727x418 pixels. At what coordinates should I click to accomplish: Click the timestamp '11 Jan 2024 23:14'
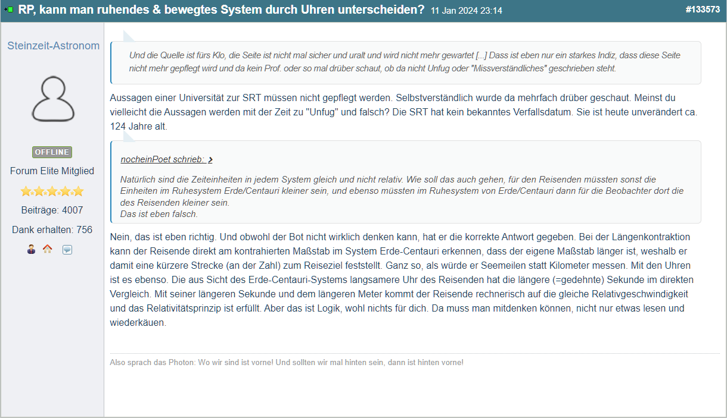tap(466, 10)
